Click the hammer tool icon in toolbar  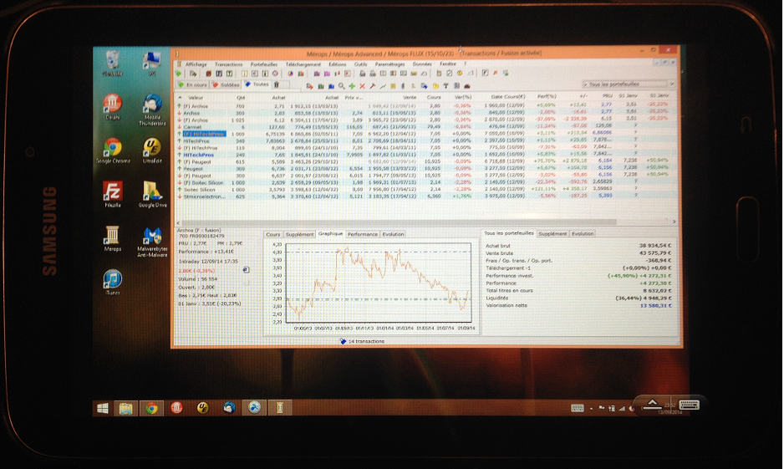point(372,86)
